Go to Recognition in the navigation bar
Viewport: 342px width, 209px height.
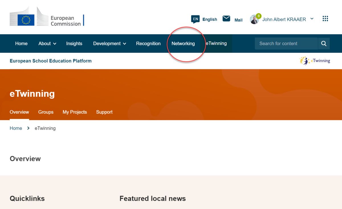point(148,44)
